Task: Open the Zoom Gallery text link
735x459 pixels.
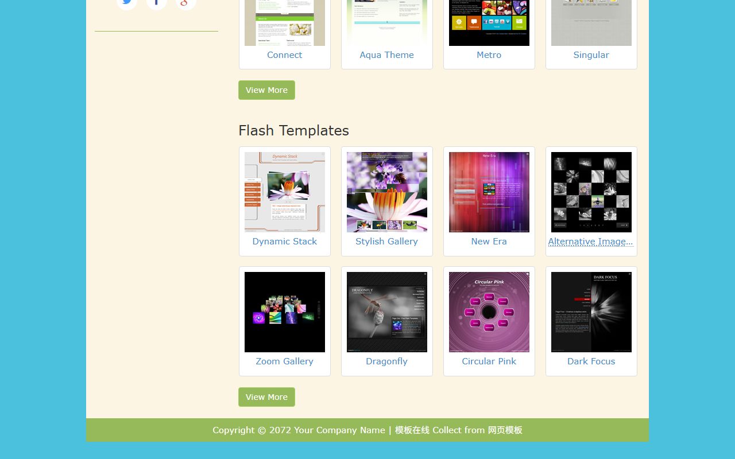Action: [x=284, y=361]
